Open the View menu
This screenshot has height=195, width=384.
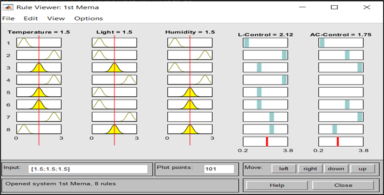point(56,18)
